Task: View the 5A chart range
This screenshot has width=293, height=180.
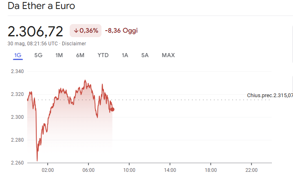Action: tap(145, 55)
